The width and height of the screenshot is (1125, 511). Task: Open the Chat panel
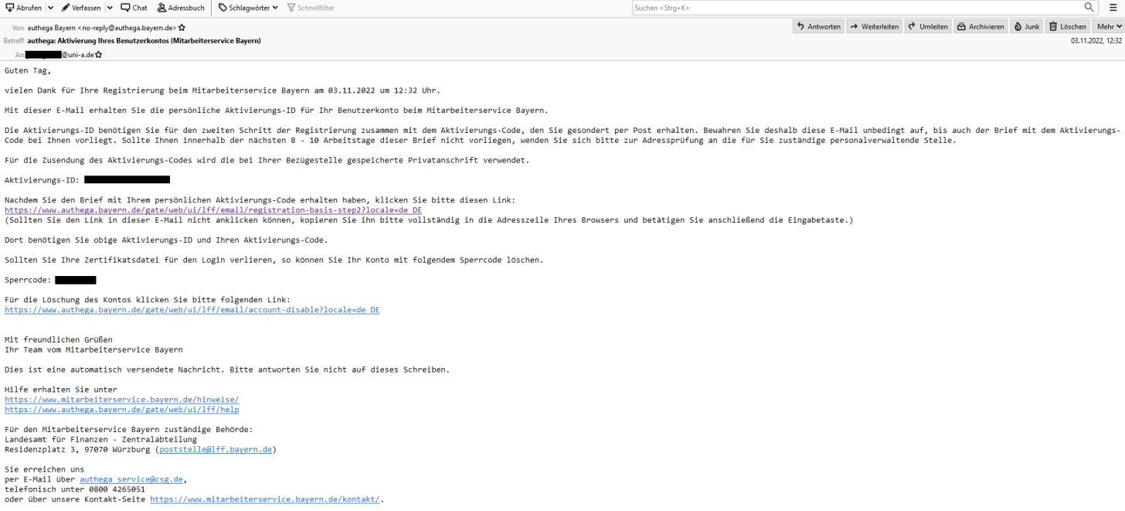pos(134,8)
